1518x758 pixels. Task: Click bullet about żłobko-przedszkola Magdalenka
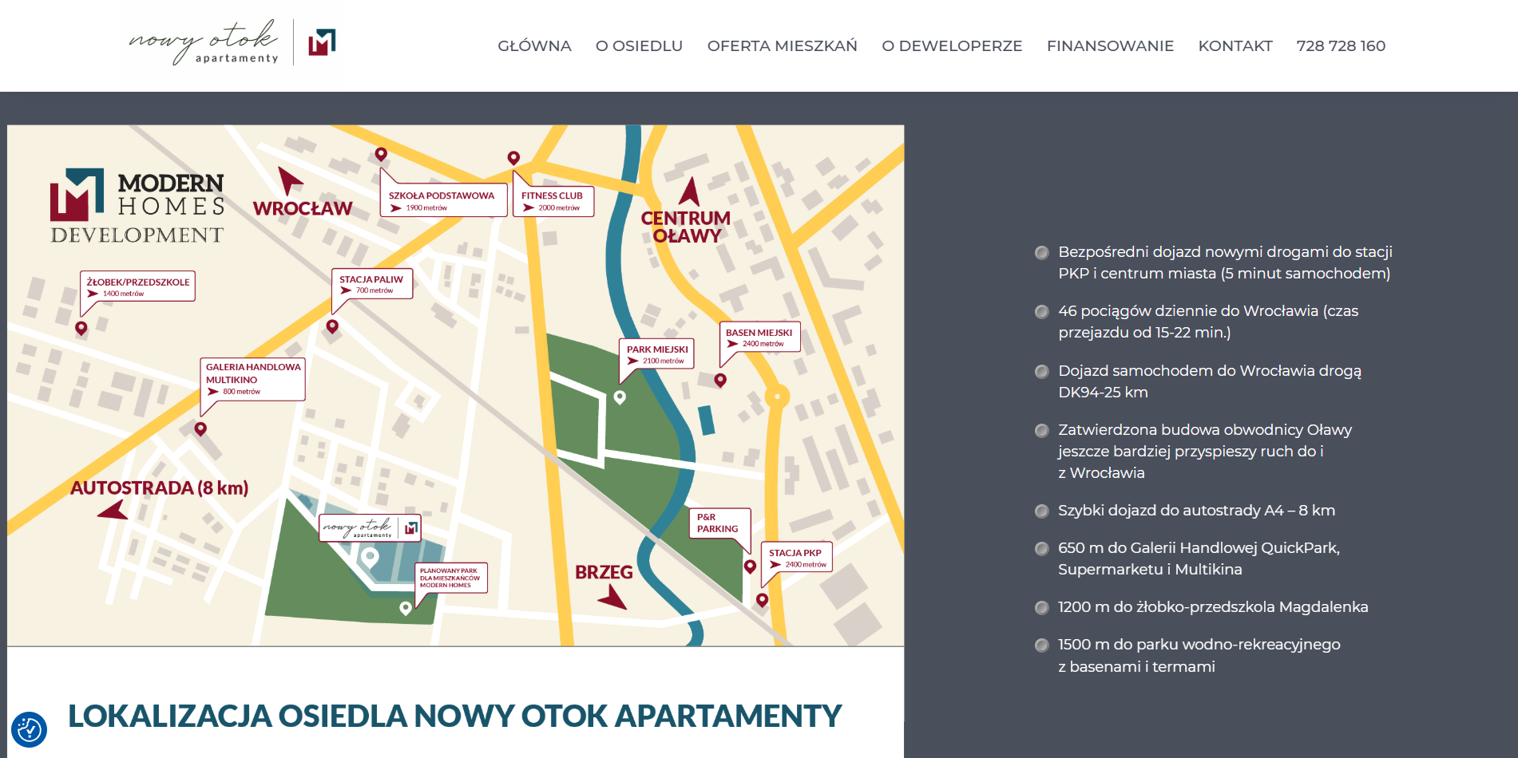1213,606
